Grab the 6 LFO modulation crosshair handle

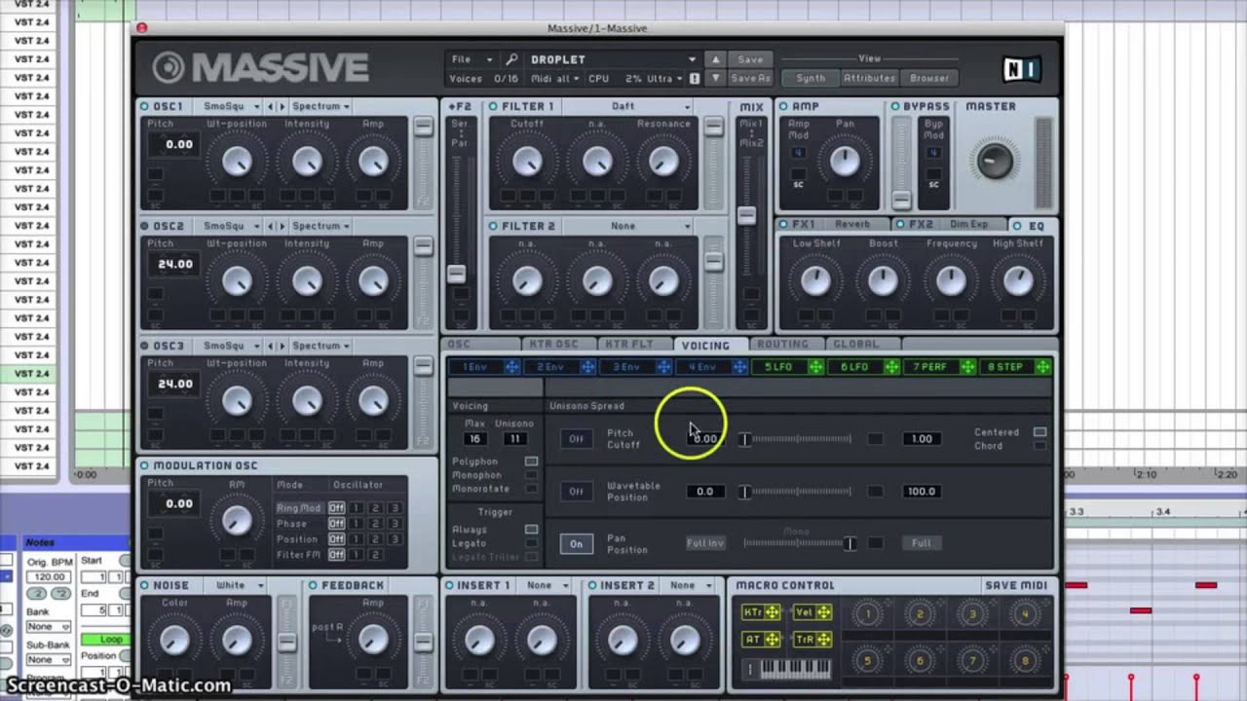click(891, 367)
